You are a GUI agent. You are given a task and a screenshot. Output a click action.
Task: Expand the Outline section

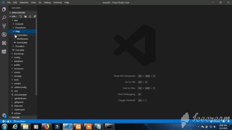tap(22, 117)
